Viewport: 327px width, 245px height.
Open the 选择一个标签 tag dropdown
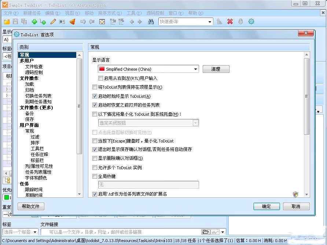point(35,232)
